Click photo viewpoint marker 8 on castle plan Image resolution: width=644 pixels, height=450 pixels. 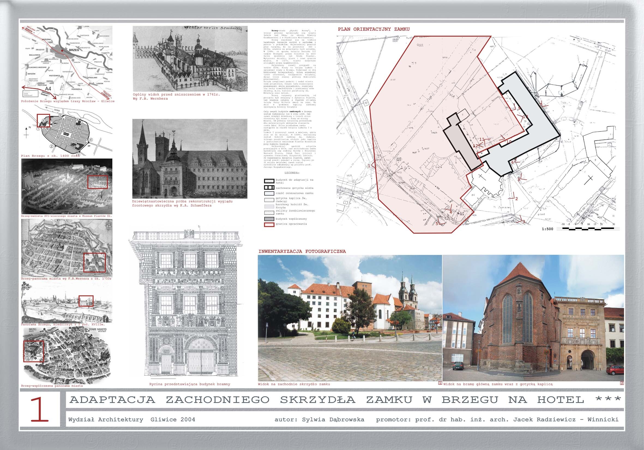point(519,179)
